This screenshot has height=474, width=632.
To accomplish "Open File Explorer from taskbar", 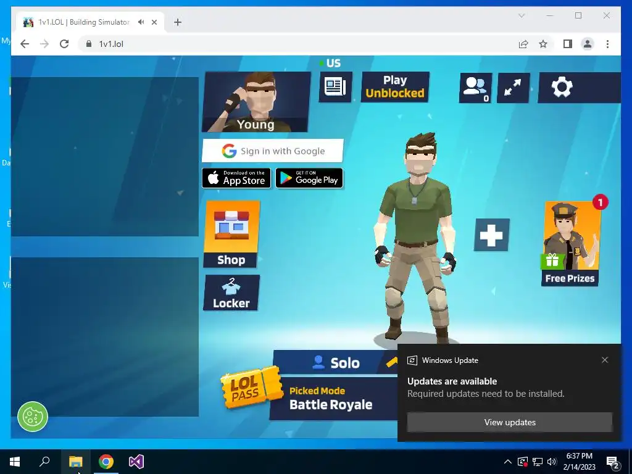I will (76, 462).
